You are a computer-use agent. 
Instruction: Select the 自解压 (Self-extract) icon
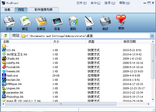(x=41, y=22)
